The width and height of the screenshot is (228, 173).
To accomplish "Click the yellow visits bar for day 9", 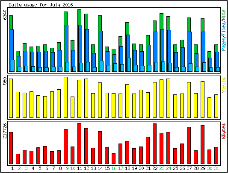I will tap(65, 97).
